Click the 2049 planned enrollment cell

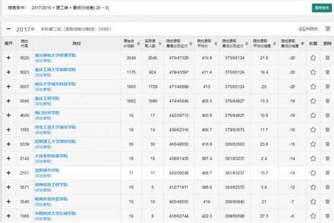tap(131, 58)
